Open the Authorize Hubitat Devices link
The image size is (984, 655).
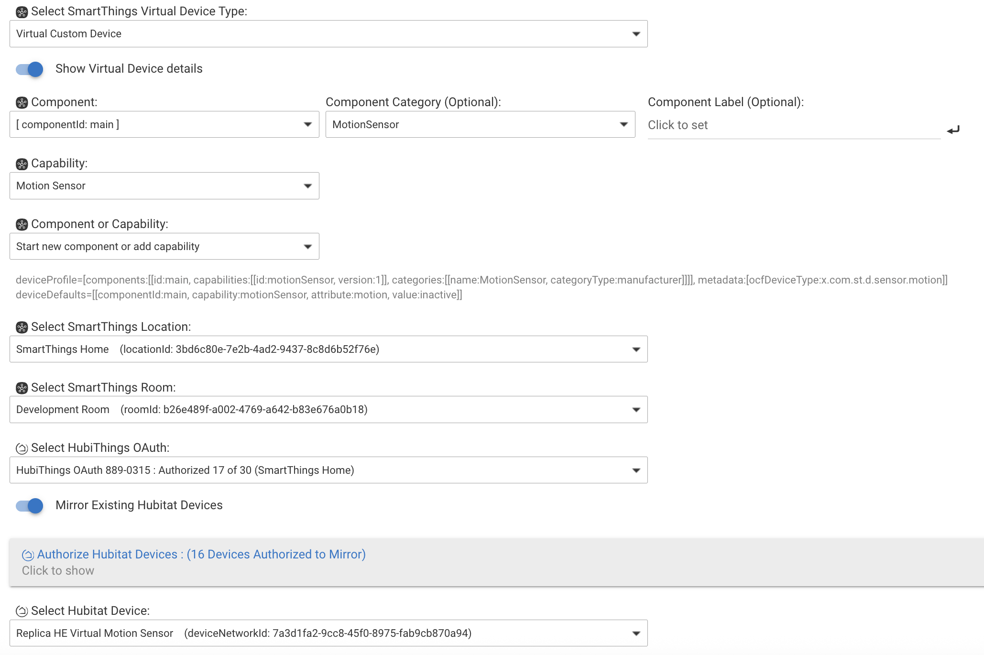coord(201,555)
